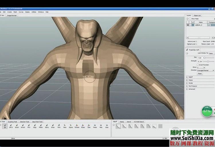Choose the third falloff curve preset
The height and width of the screenshot is (147, 215).
(x=130, y=126)
